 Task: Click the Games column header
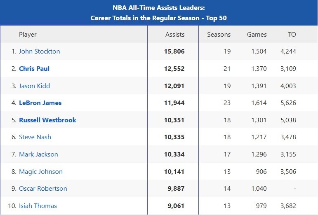click(257, 35)
